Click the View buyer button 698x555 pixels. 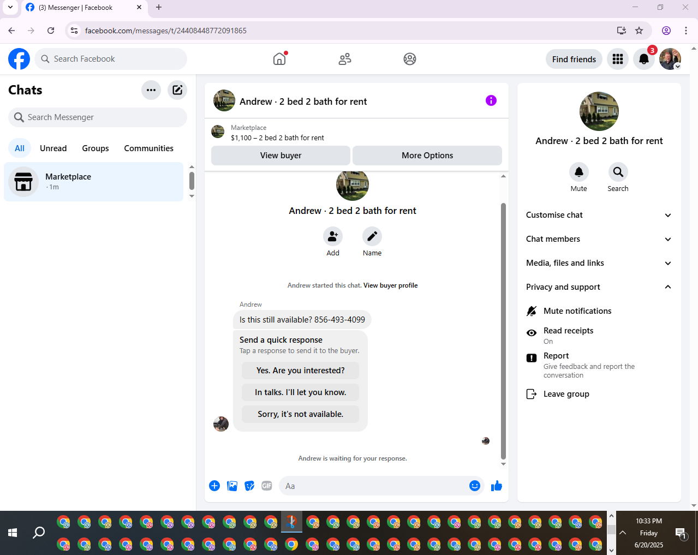tap(281, 156)
